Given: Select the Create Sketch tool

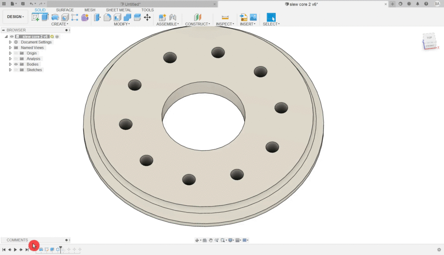Looking at the screenshot, I should [36, 17].
